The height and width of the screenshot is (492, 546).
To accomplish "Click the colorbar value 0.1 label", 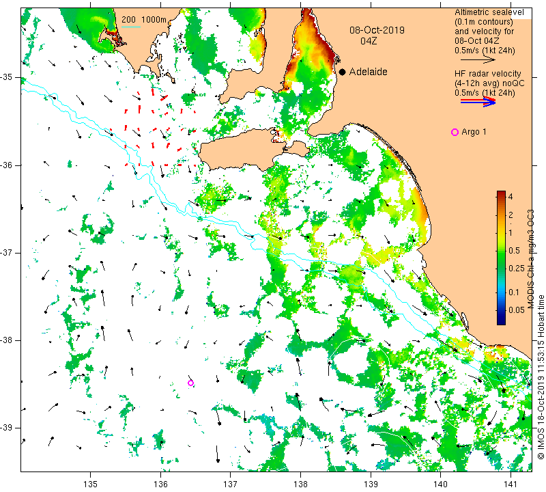I will click(514, 292).
